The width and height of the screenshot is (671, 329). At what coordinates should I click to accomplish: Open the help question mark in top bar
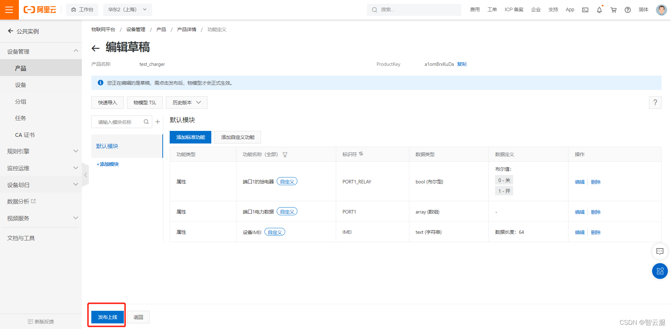click(x=628, y=10)
